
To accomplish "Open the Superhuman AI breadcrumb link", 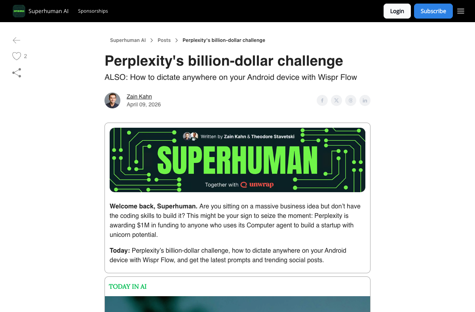I will [x=128, y=40].
